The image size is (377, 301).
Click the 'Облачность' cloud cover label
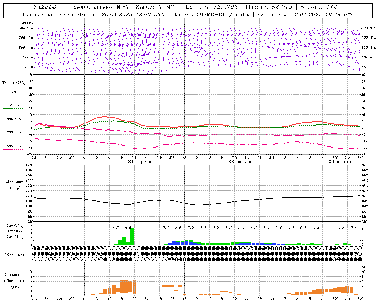[15, 255]
